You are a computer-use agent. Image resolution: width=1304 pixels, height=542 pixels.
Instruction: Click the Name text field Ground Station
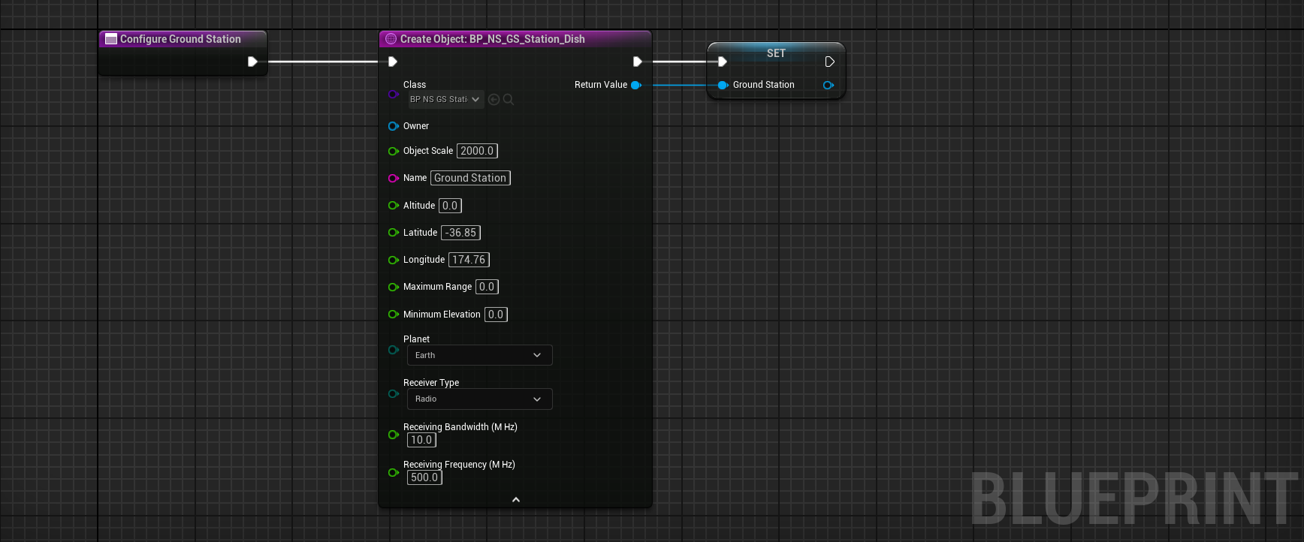point(470,178)
